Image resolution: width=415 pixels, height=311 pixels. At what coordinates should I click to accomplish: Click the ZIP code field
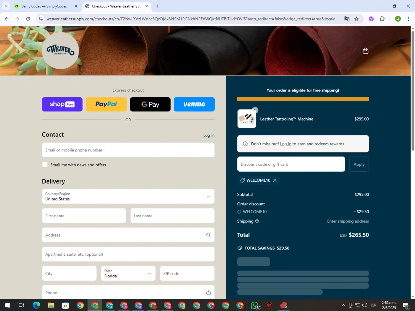click(187, 273)
